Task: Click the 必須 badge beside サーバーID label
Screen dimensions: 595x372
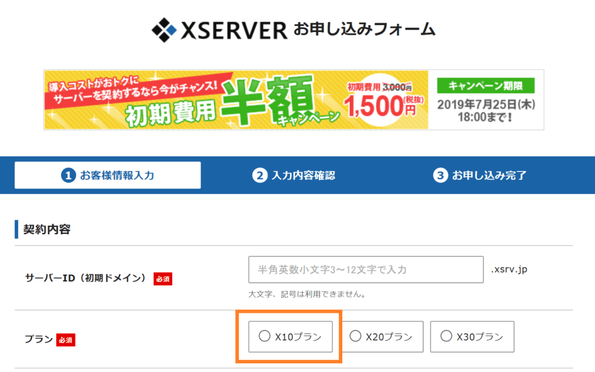Action: tap(163, 278)
